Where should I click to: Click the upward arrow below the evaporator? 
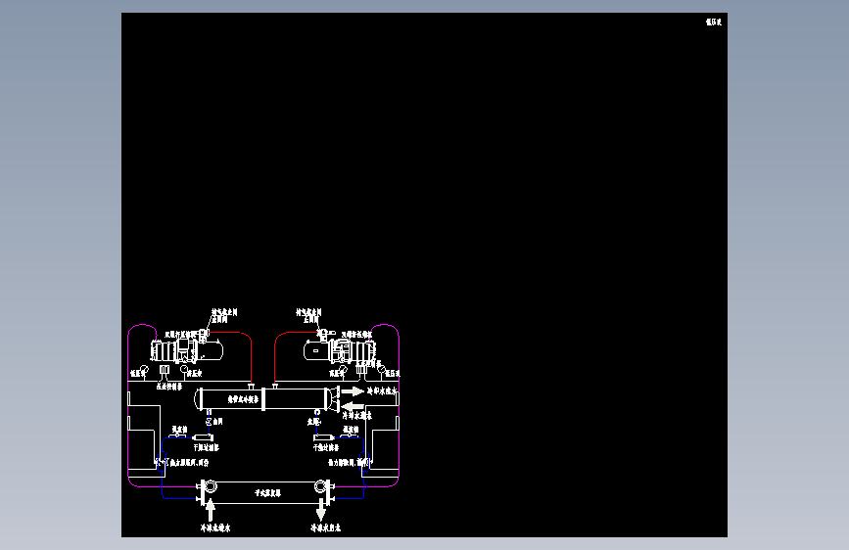(x=211, y=511)
